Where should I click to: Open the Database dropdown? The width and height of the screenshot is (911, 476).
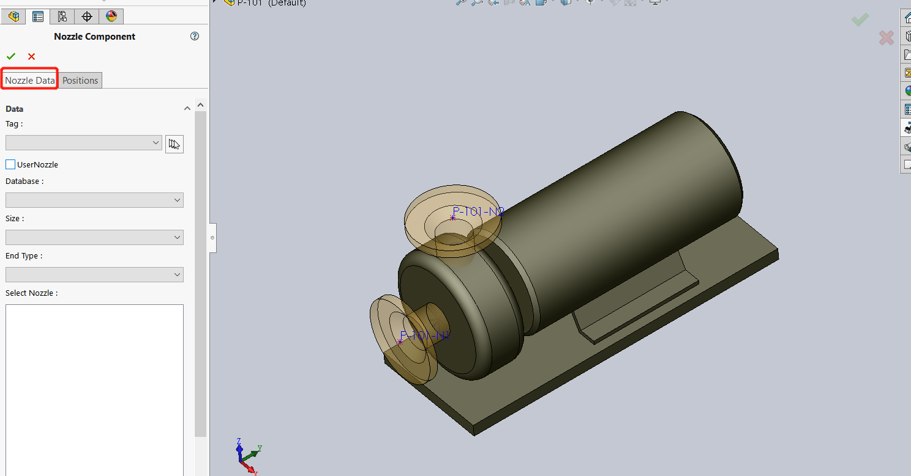pyautogui.click(x=94, y=200)
